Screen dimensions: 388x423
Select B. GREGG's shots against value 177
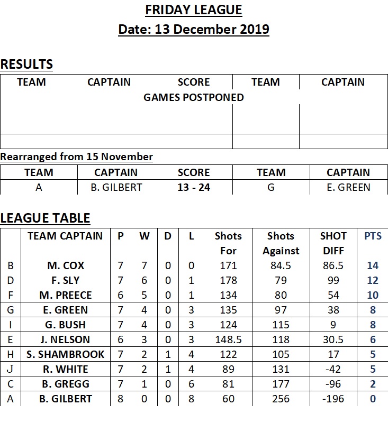coord(281,384)
